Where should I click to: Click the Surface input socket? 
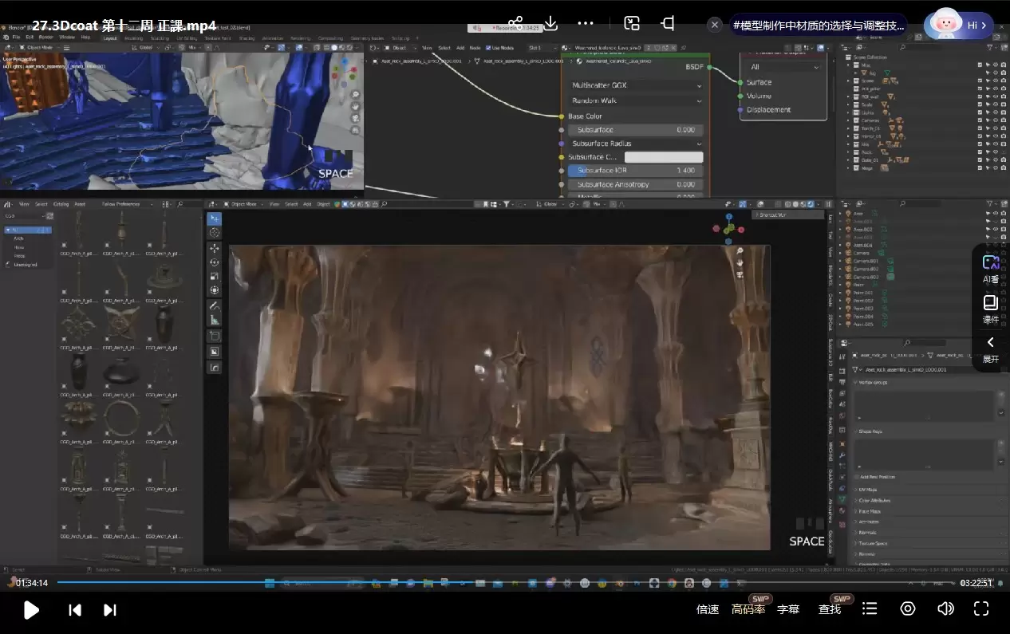[x=740, y=82]
